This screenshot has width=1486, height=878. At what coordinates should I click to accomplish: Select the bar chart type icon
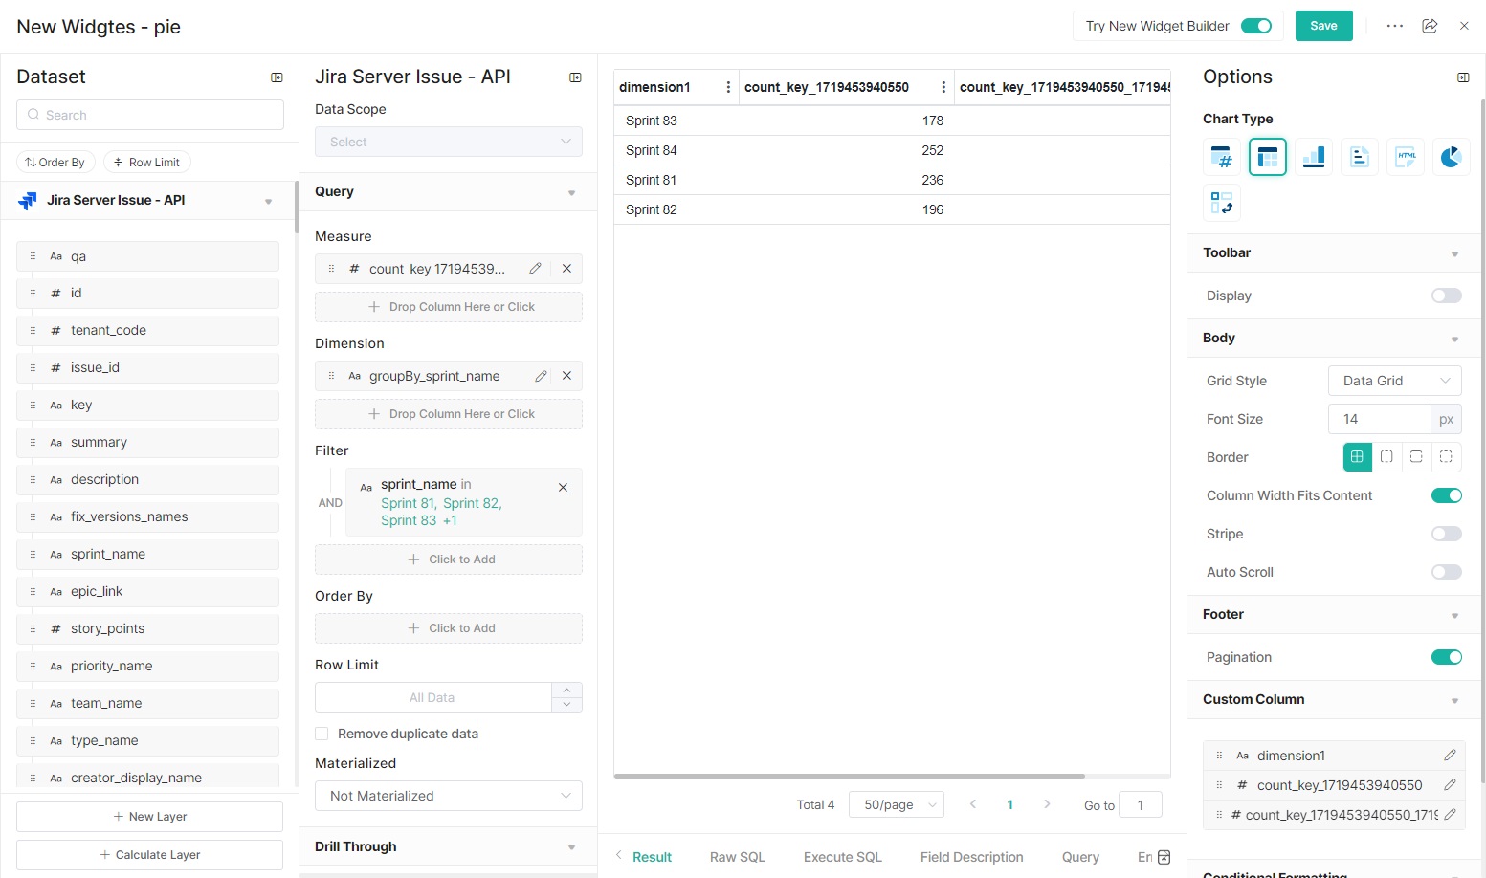click(x=1314, y=157)
